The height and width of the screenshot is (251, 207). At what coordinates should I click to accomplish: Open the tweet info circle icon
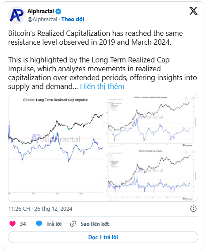pyautogui.click(x=193, y=209)
